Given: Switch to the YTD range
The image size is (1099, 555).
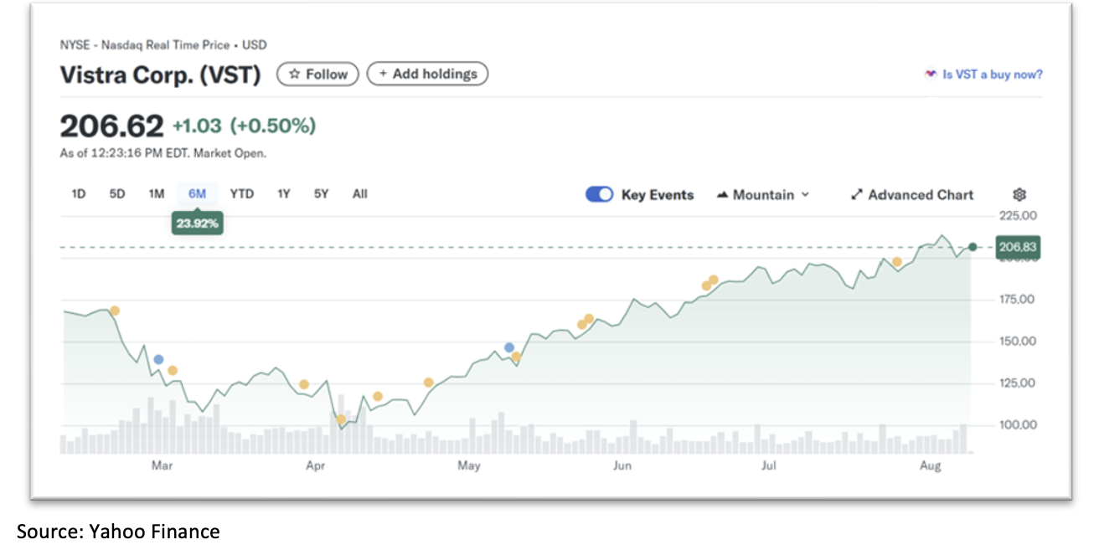Looking at the screenshot, I should 241,193.
